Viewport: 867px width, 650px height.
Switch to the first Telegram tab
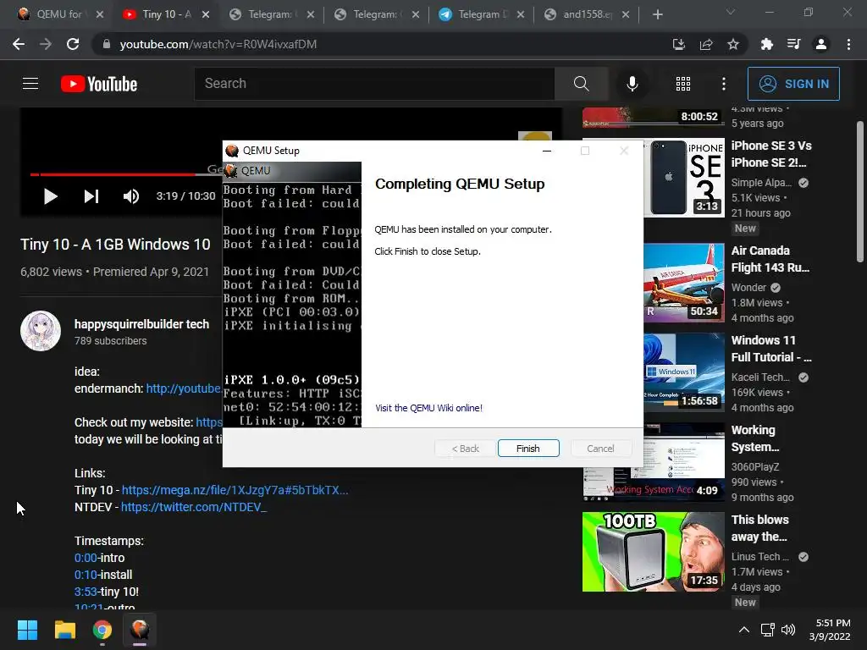click(271, 14)
